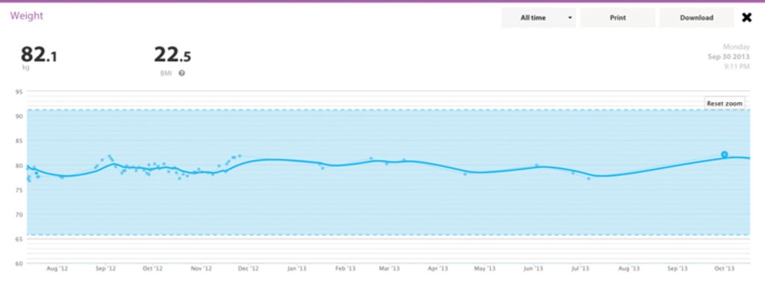Click the dropdown arrow beside All time
This screenshot has height=284, width=765.
click(x=569, y=18)
